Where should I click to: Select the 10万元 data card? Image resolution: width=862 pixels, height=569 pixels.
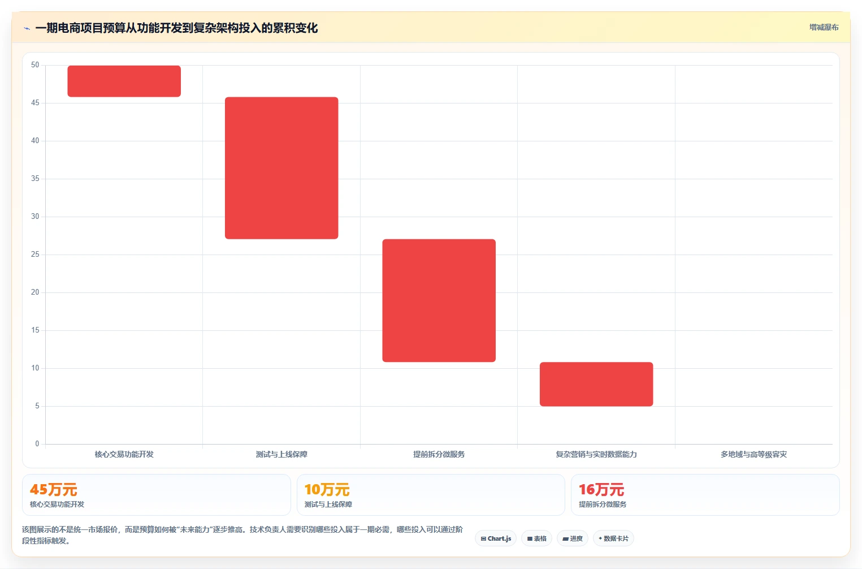click(x=431, y=495)
